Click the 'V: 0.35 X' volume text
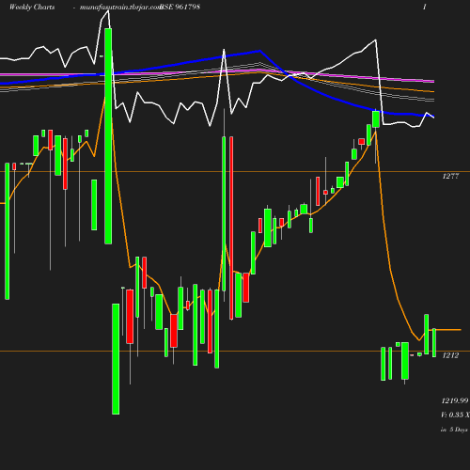The width and height of the screenshot is (470, 470). [x=455, y=415]
